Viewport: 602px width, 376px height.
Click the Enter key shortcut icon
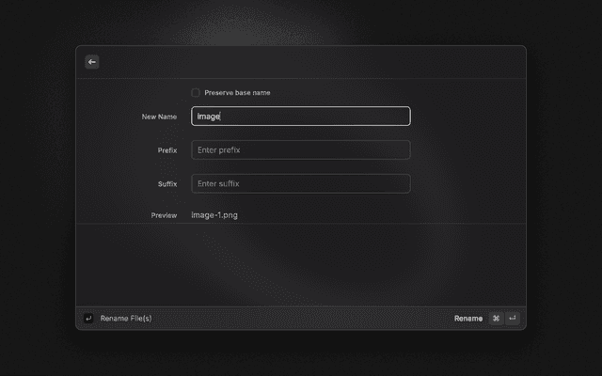pyautogui.click(x=513, y=319)
